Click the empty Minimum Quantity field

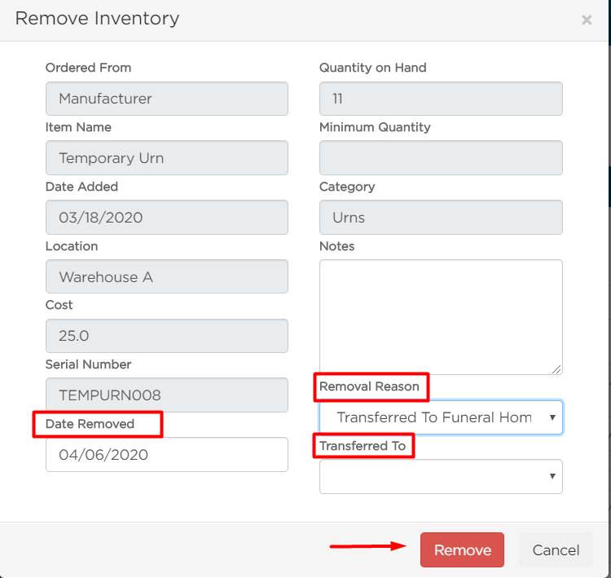(441, 157)
